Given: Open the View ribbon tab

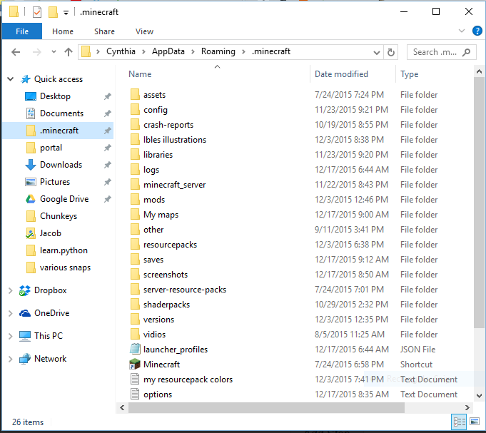Looking at the screenshot, I should pos(144,31).
